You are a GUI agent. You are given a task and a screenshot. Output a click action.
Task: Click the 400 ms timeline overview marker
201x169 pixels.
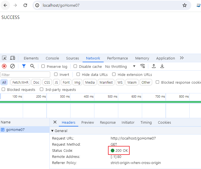[89, 96]
